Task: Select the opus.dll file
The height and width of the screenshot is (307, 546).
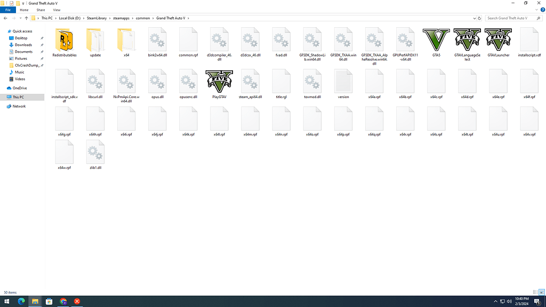Action: (157, 84)
